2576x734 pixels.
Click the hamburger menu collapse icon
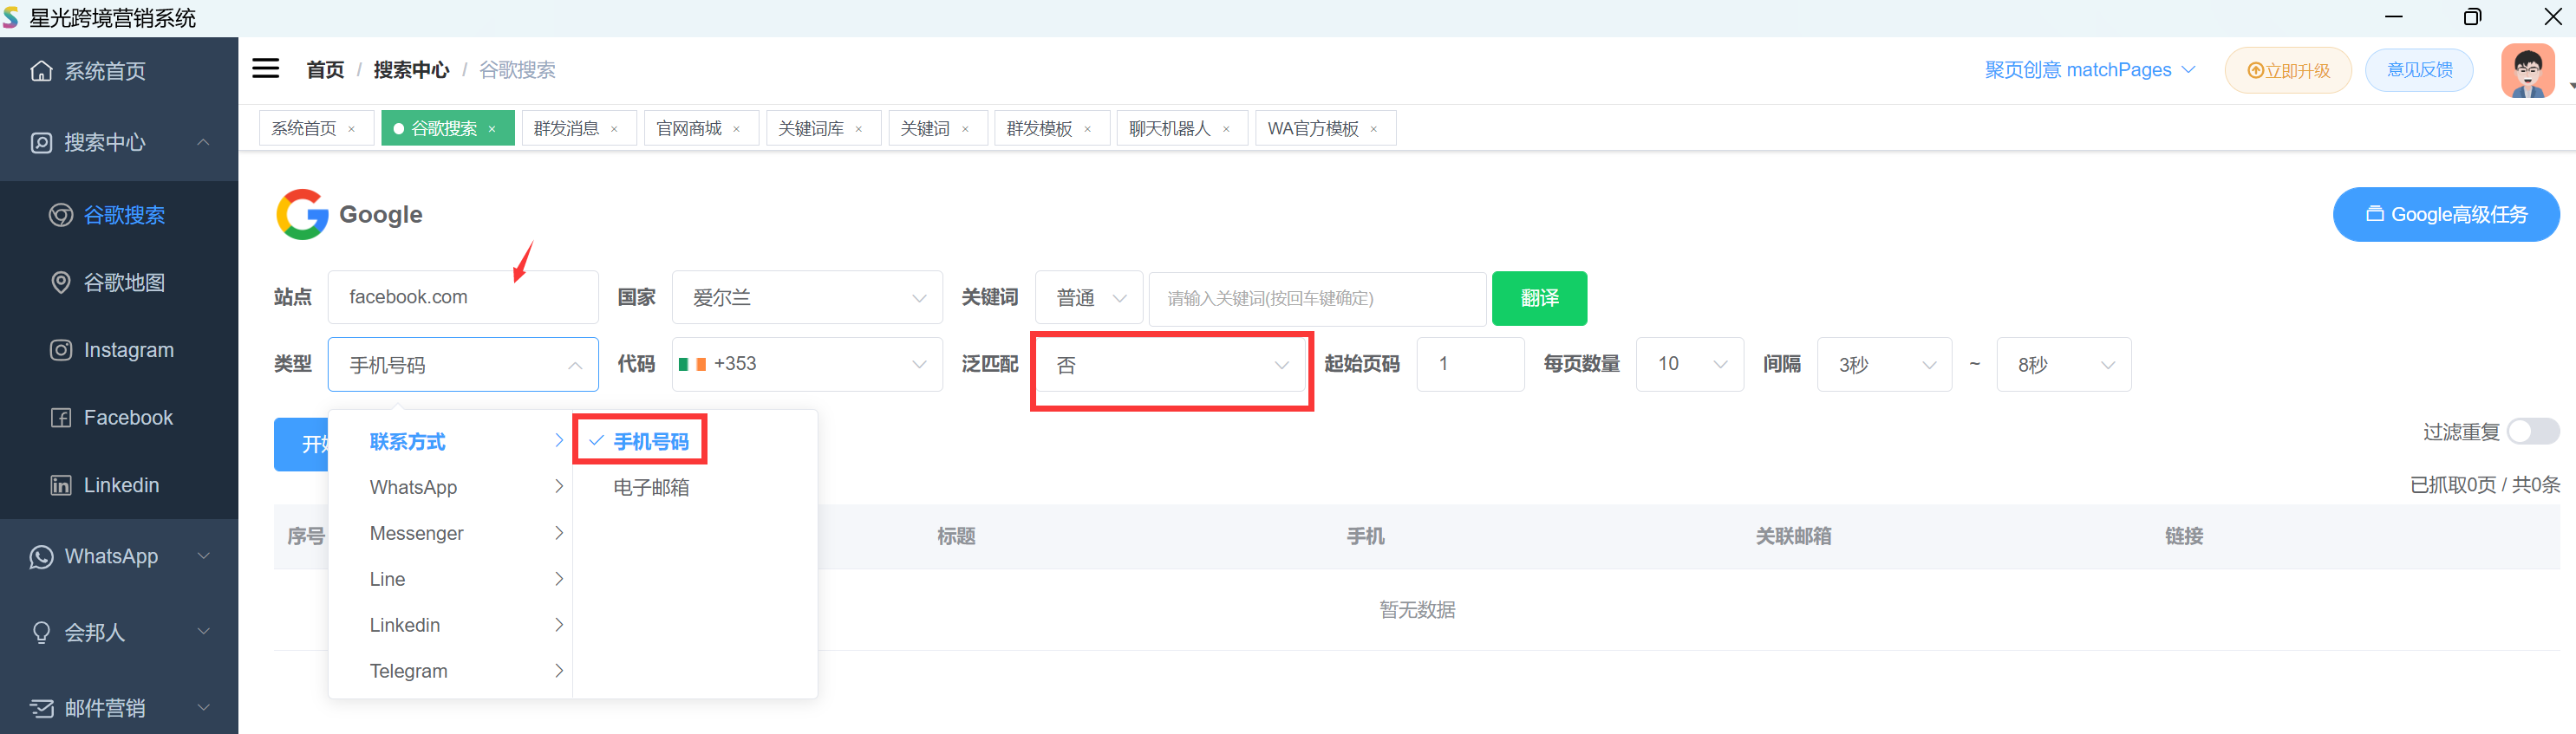pyautogui.click(x=265, y=68)
